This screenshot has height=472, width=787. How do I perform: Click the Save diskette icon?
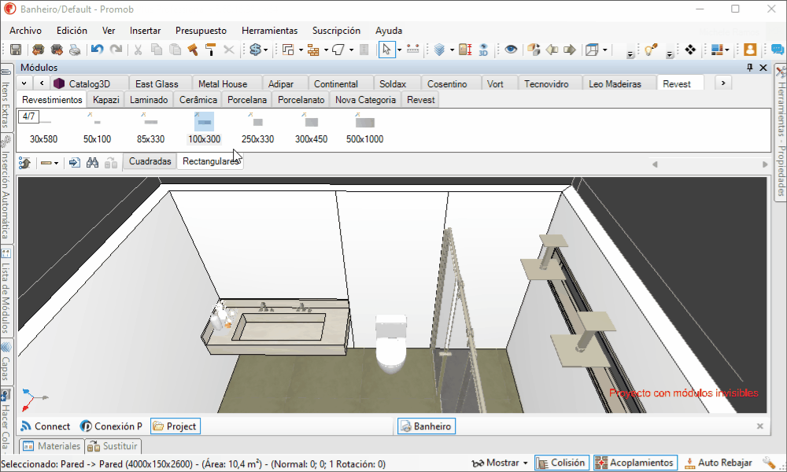16,50
